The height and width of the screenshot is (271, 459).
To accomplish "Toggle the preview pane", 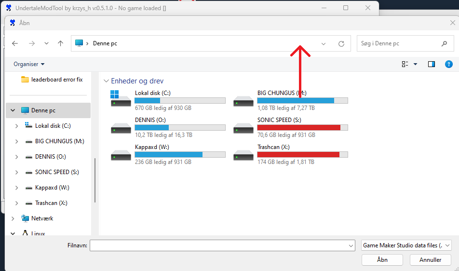I will pyautogui.click(x=431, y=64).
